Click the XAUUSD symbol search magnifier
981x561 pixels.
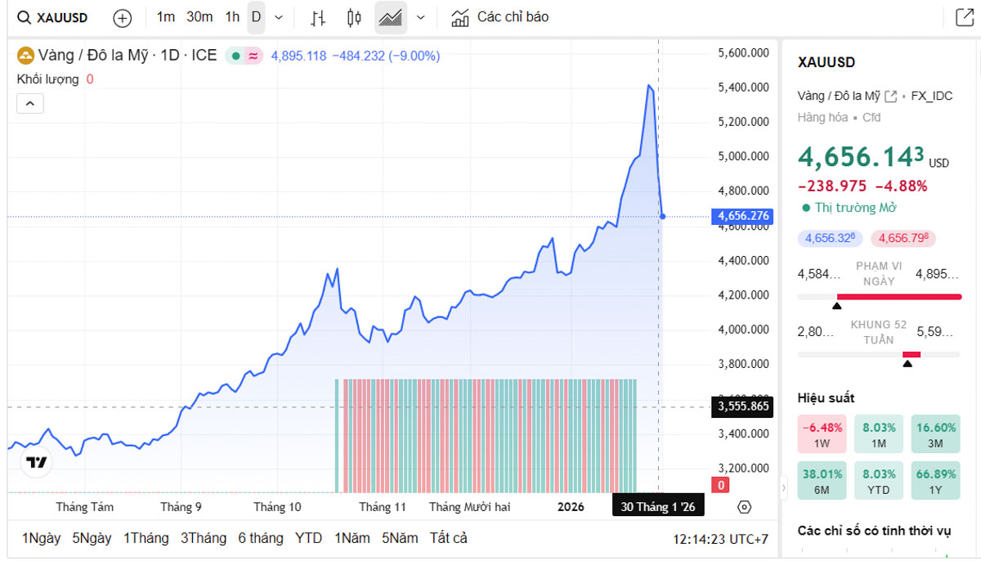[x=25, y=17]
